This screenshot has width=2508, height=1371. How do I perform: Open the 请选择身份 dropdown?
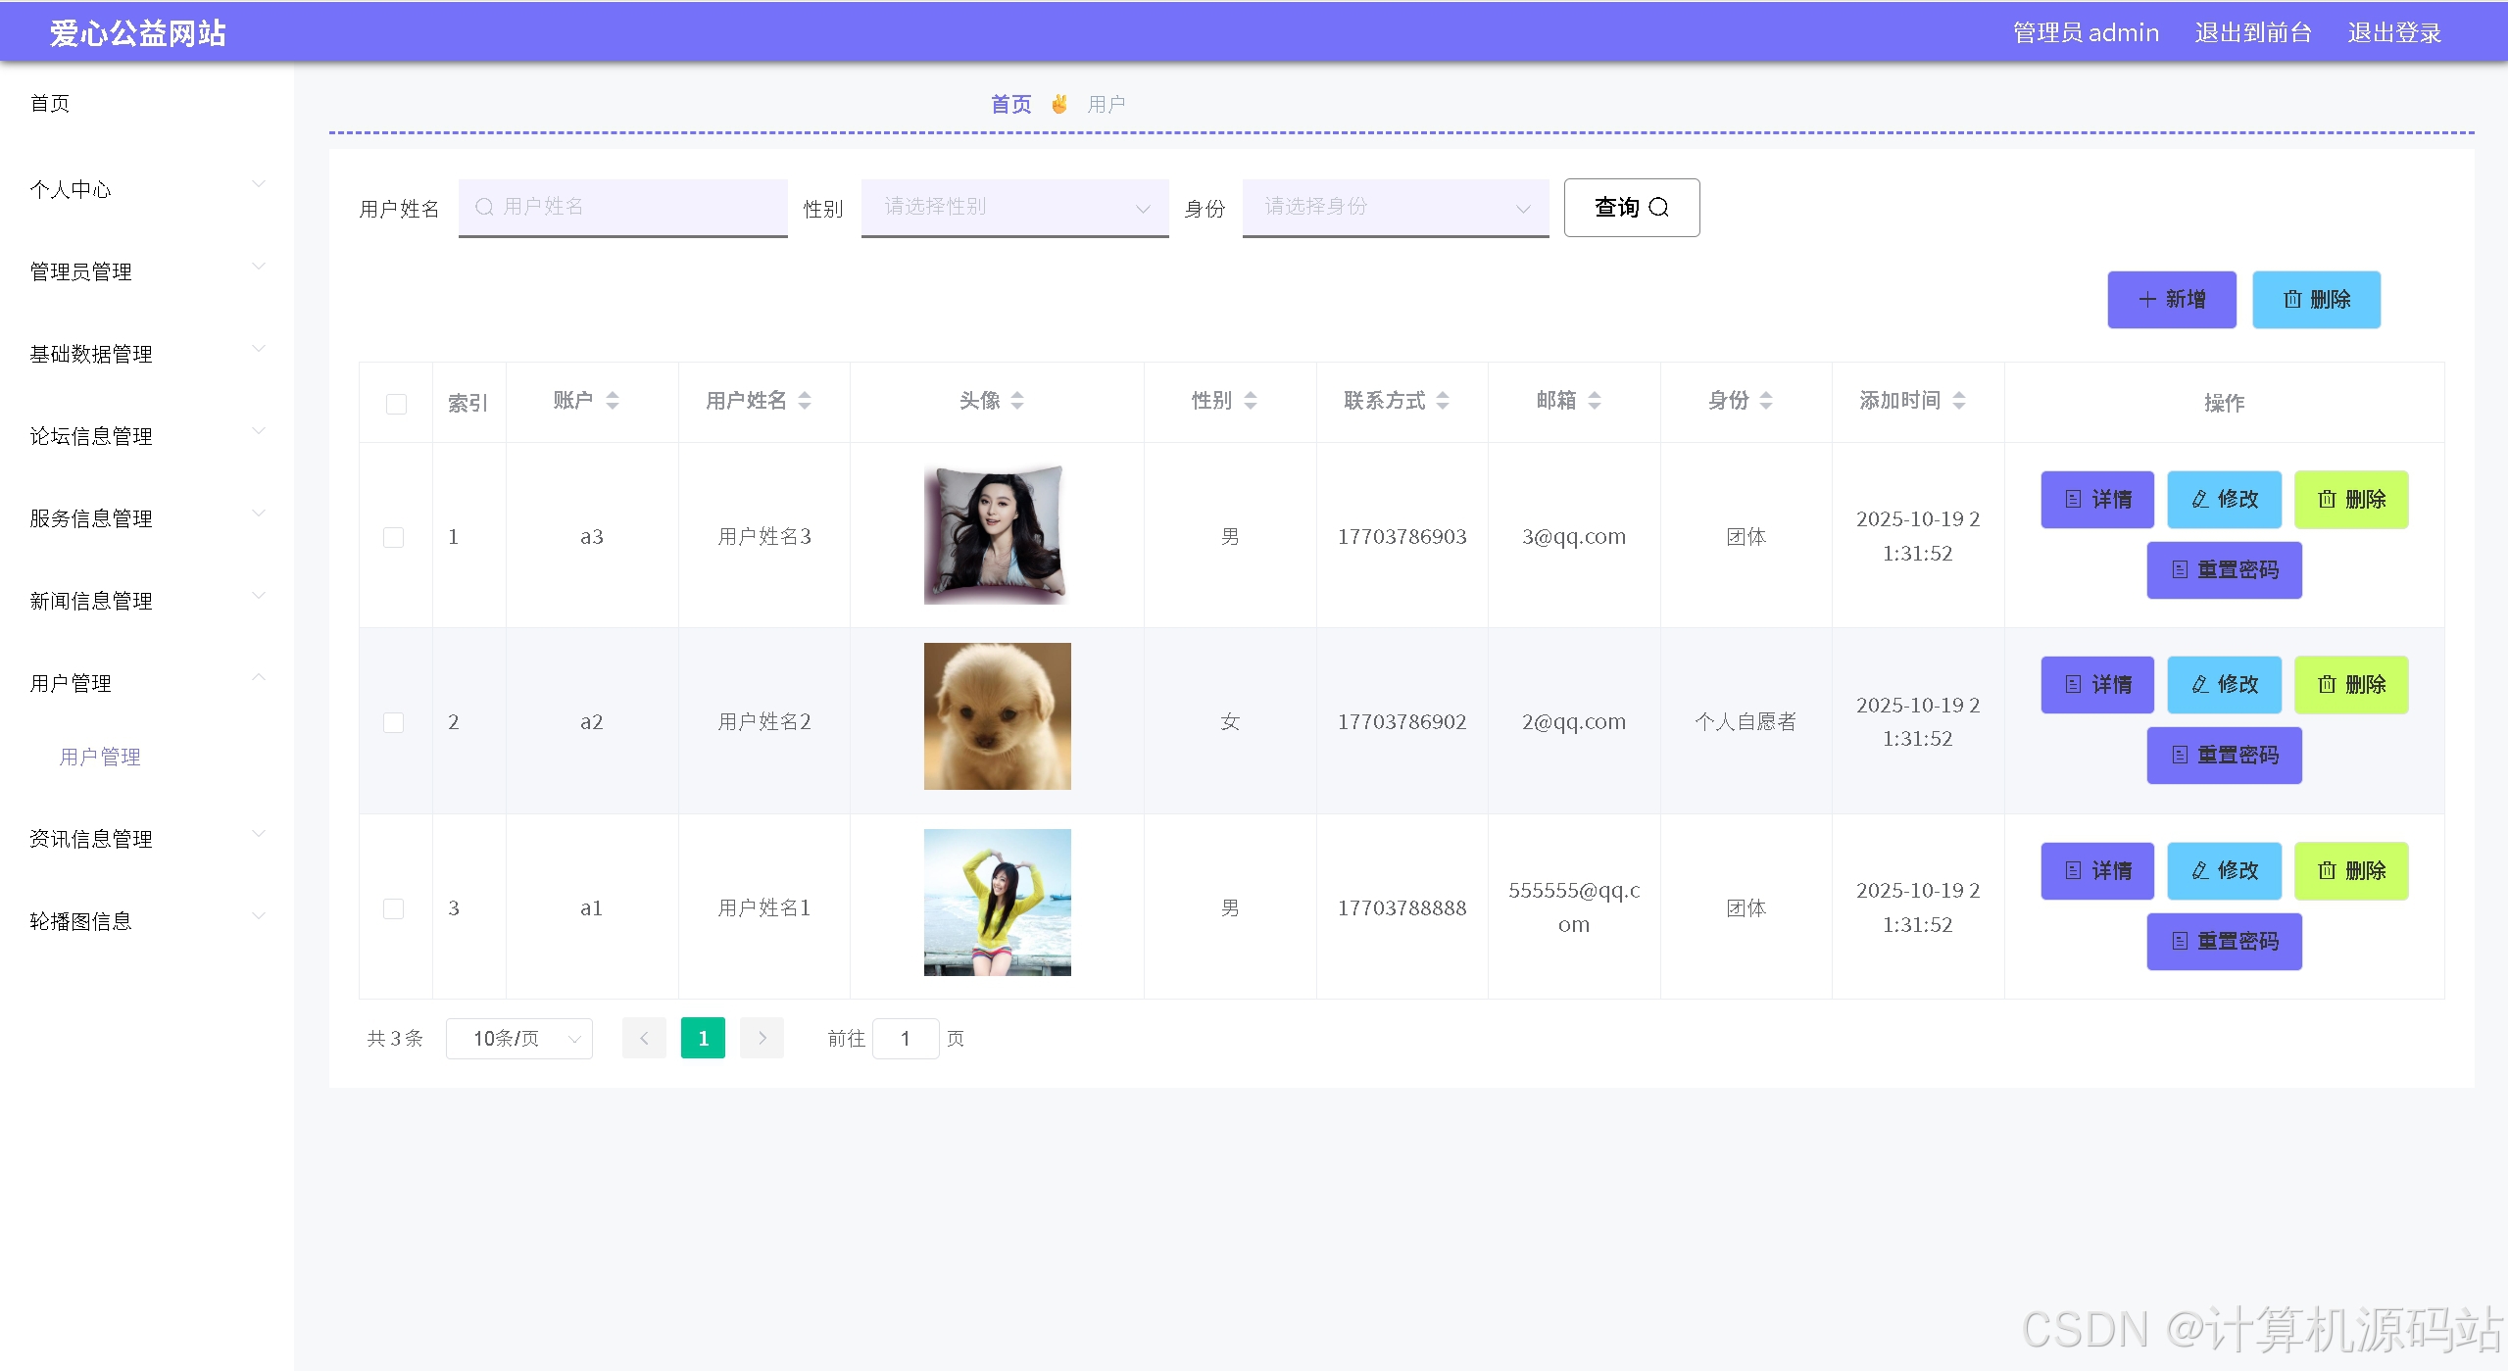point(1395,207)
